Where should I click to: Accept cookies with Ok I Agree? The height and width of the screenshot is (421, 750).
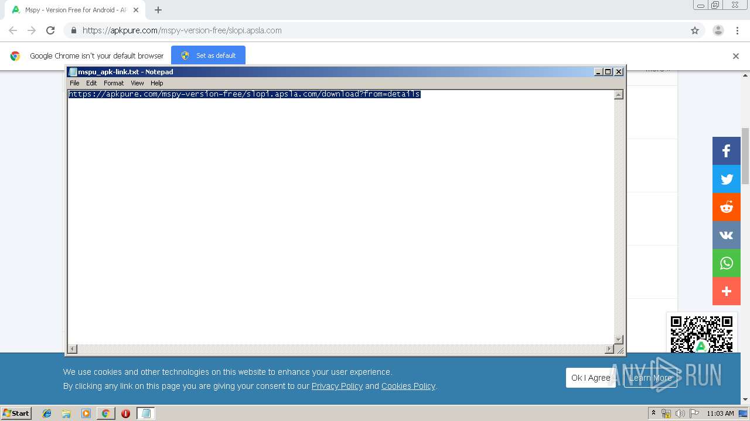click(591, 378)
